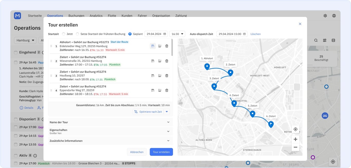Open the Fahrer menu item
The width and height of the screenshot is (351, 168).
(x=142, y=16)
